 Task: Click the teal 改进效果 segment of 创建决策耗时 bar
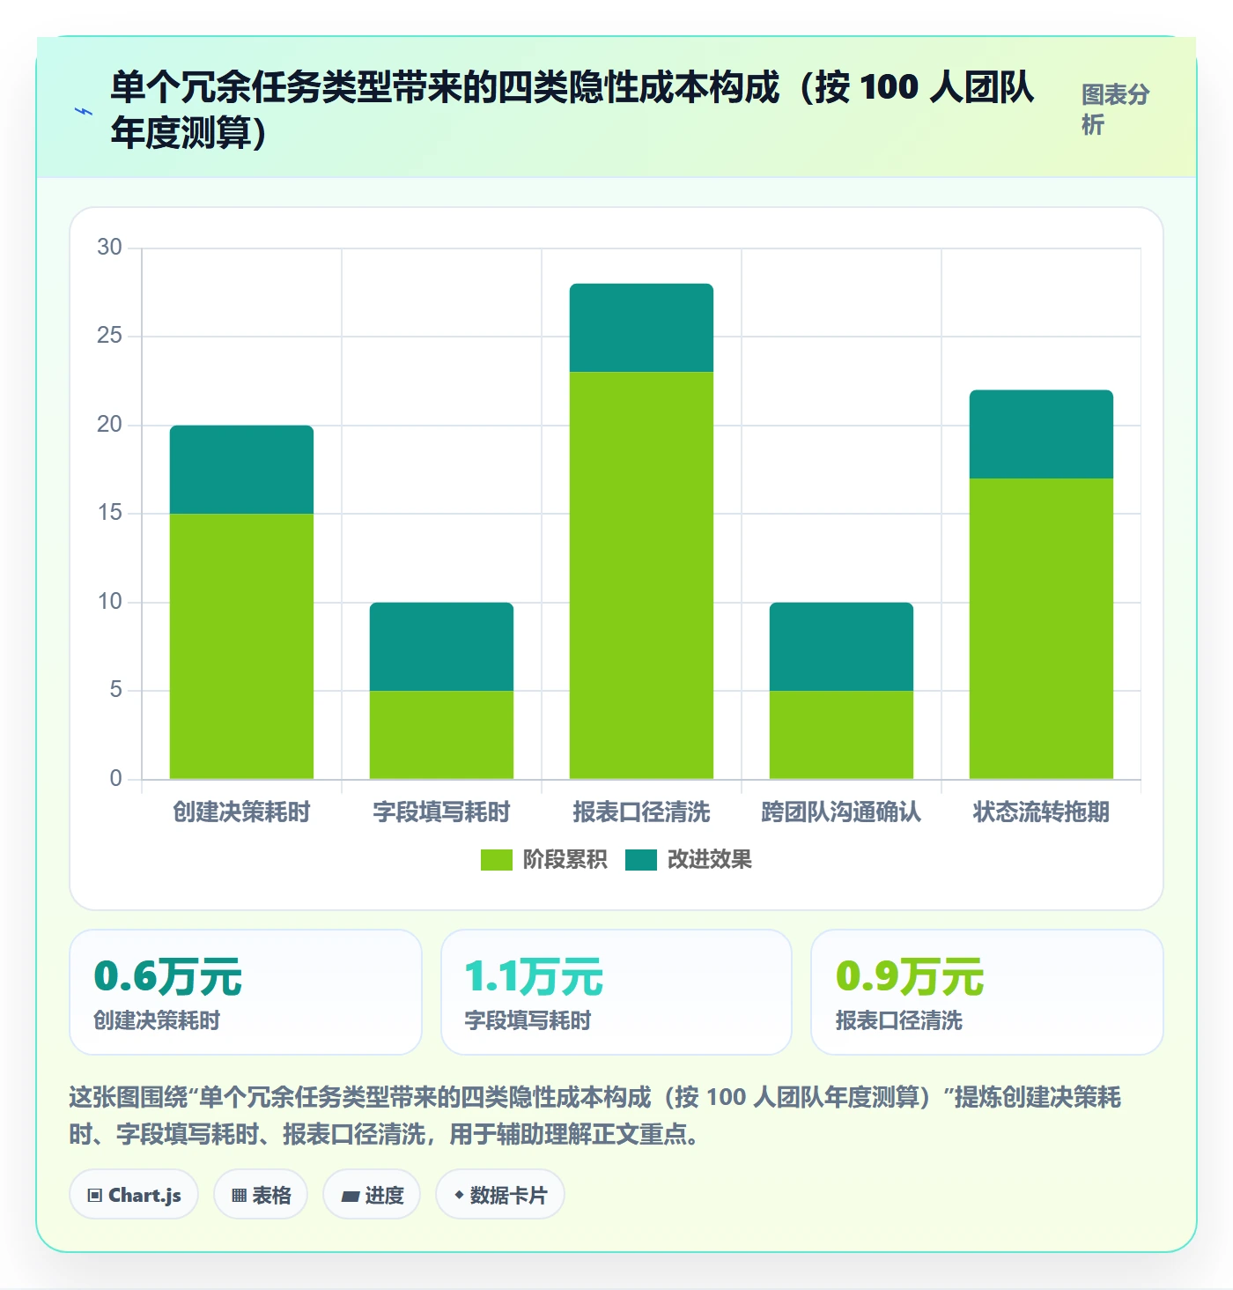[241, 470]
